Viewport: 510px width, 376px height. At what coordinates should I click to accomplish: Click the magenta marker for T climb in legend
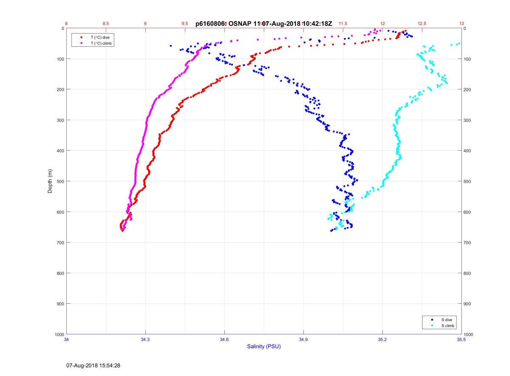point(81,43)
